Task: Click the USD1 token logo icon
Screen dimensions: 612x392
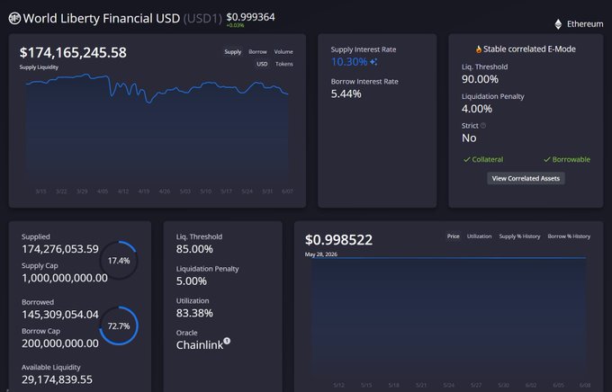Action: tap(14, 18)
